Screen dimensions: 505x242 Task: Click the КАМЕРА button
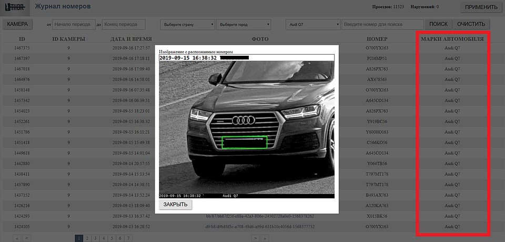tap(17, 24)
